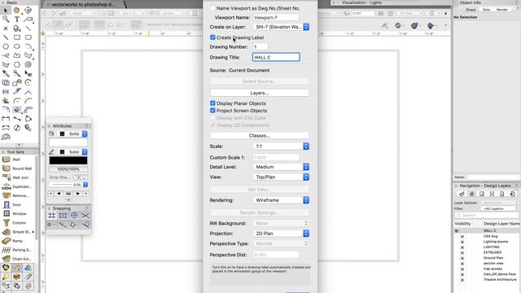Screen dimensions: 521x293
Task: Select the Mirror tool
Action: point(6,91)
